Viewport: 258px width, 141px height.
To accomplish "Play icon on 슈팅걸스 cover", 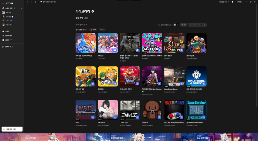I will click(115, 50).
